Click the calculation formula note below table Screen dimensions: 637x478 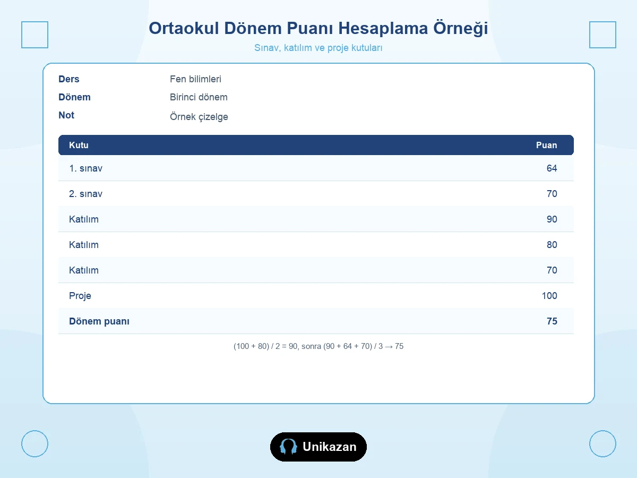(x=318, y=346)
